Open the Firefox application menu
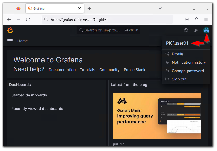The height and width of the screenshot is (151, 217). click(206, 19)
